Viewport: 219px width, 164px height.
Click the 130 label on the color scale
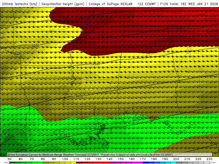pos(99,159)
